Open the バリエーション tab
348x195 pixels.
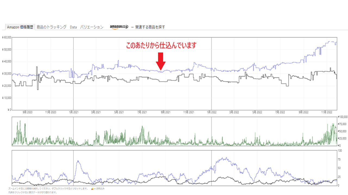[92, 27]
